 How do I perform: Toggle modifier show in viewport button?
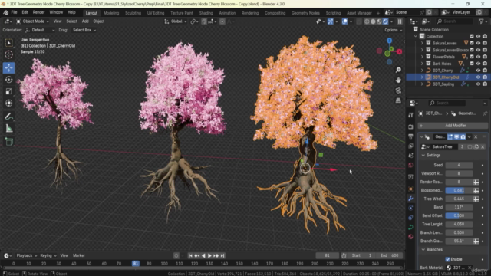click(456, 136)
